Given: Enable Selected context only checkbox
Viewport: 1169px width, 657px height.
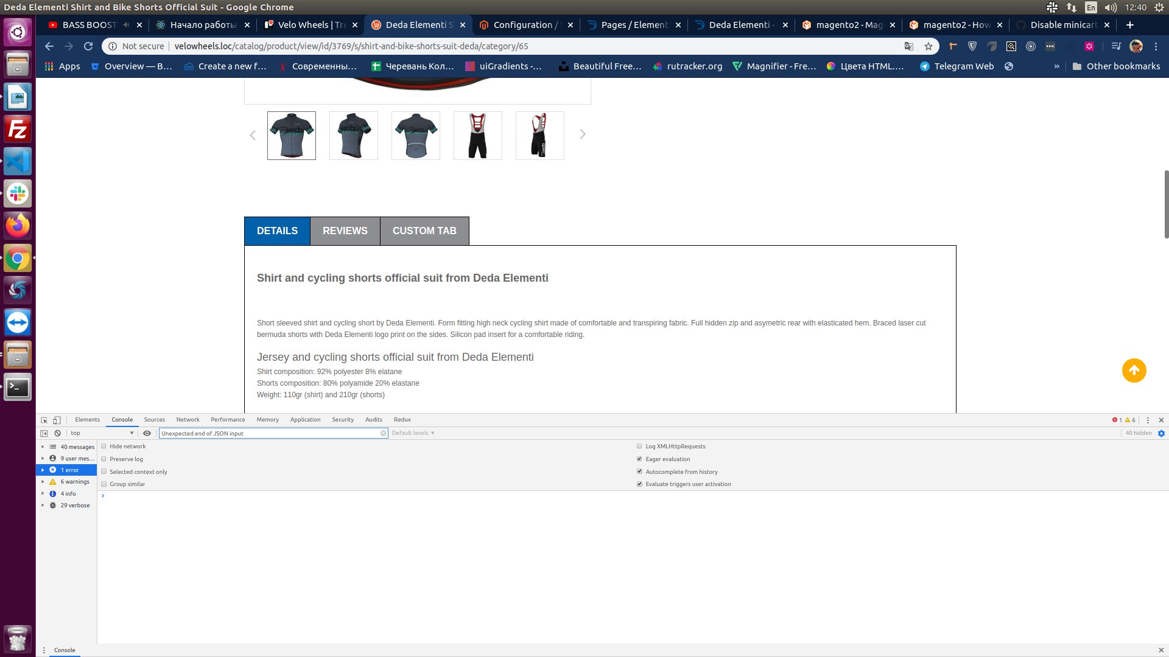Looking at the screenshot, I should 104,471.
